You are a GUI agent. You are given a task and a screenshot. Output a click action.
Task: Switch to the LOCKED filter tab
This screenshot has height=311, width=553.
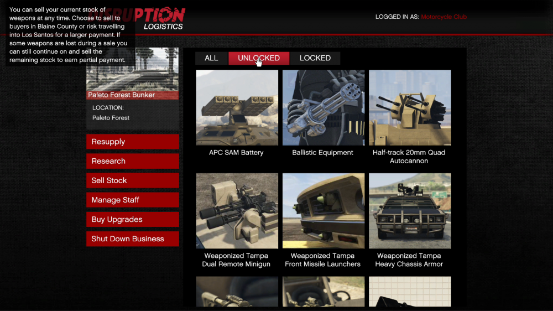315,58
